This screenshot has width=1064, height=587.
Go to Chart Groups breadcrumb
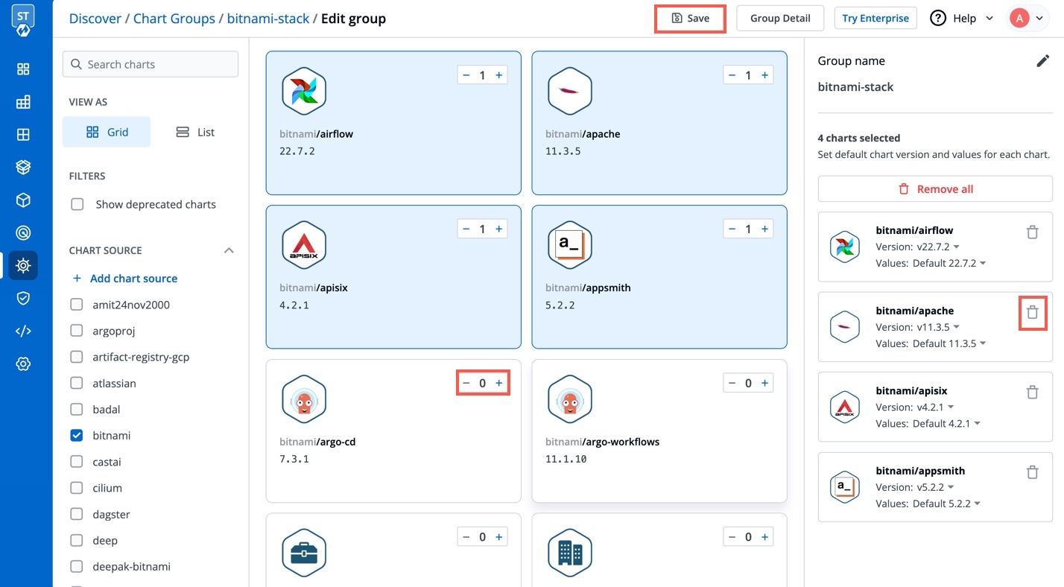(174, 19)
